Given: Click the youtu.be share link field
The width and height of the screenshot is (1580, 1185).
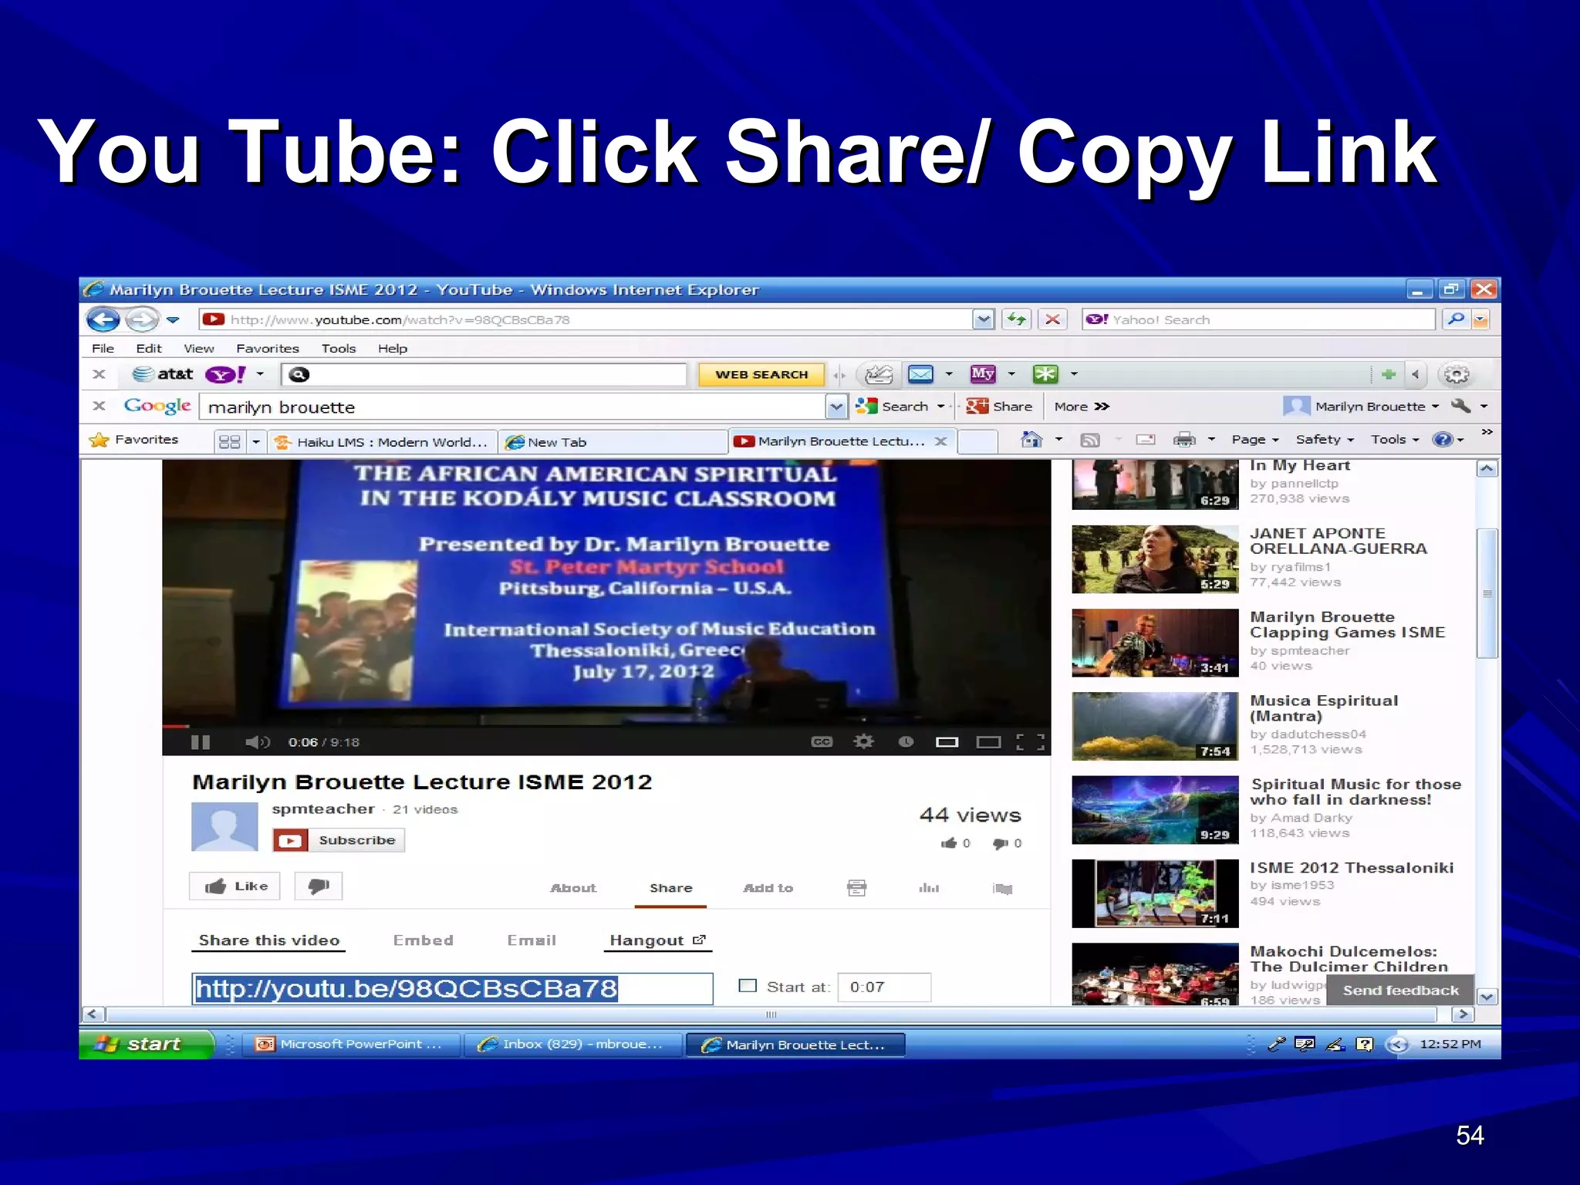Looking at the screenshot, I should pos(452,988).
